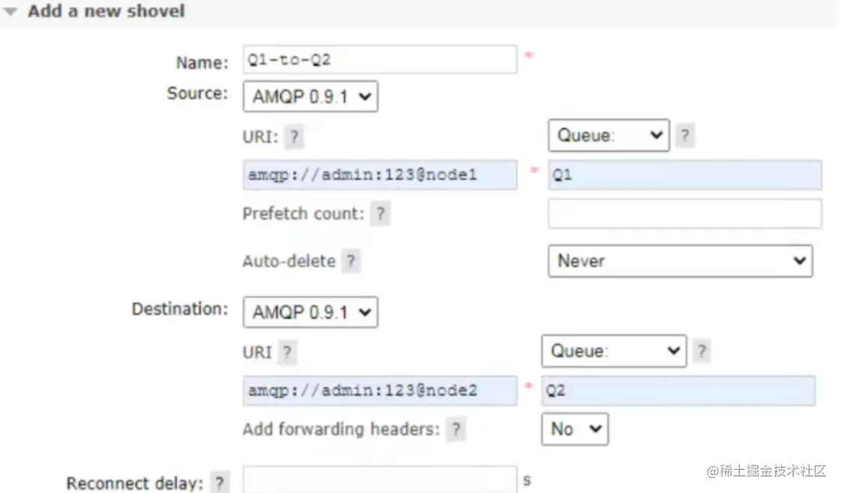Click the Source URI field with node1
The width and height of the screenshot is (841, 493).
coord(379,175)
